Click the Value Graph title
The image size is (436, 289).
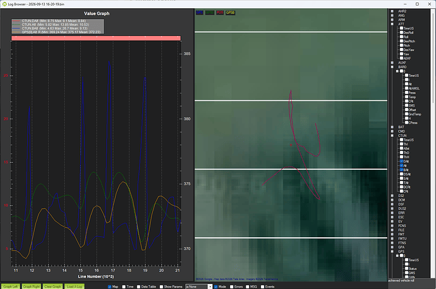[x=97, y=14]
